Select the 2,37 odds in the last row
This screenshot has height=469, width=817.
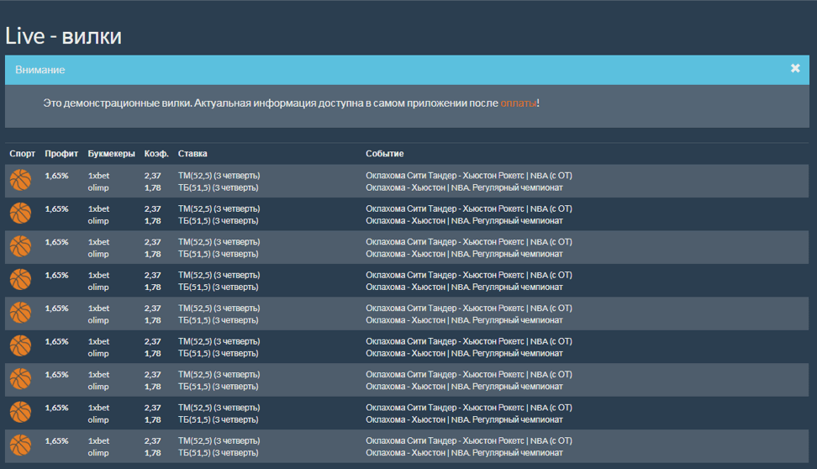(x=153, y=441)
